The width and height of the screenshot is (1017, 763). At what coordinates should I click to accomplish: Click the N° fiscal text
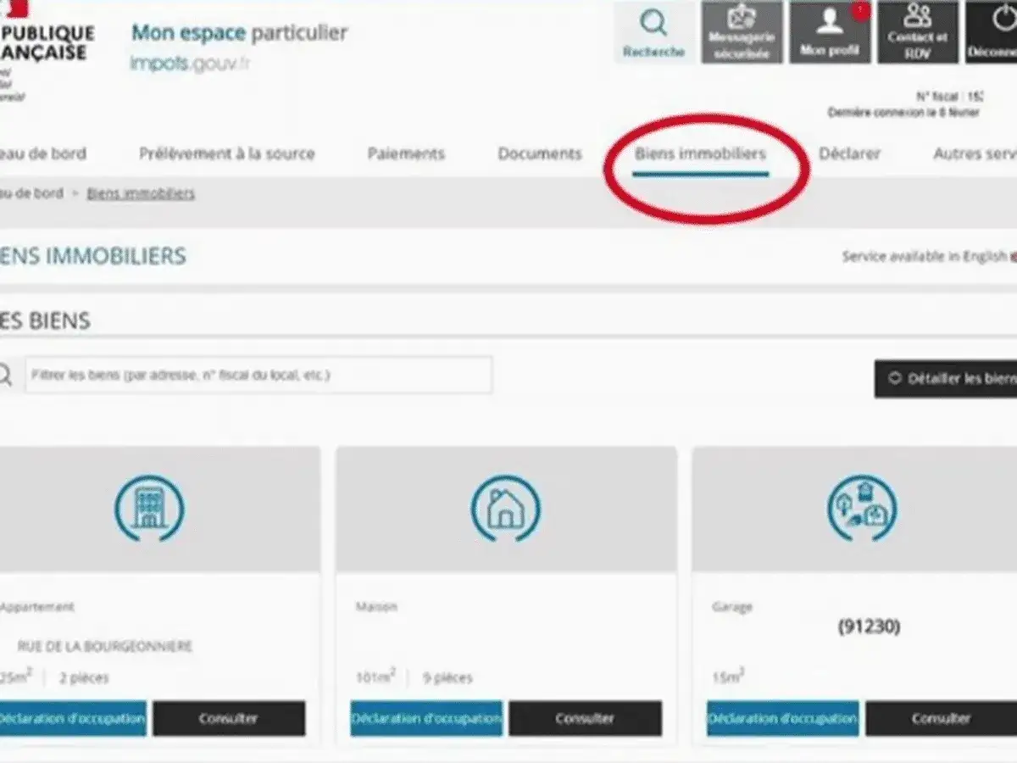[949, 97]
